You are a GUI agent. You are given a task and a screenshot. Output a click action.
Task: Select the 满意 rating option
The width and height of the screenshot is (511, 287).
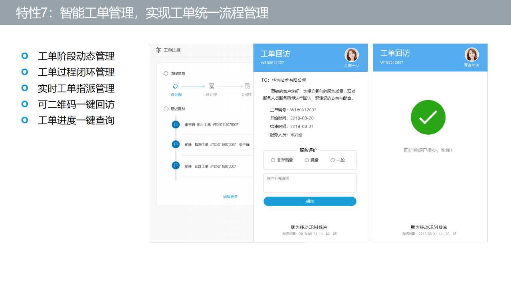(x=307, y=160)
